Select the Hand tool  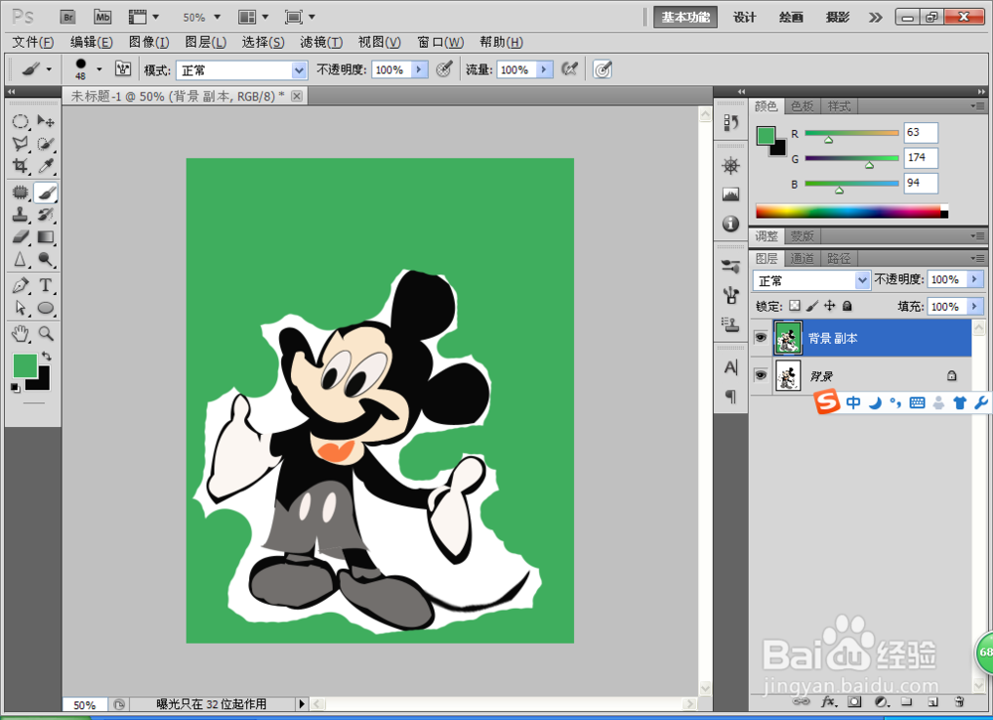pyautogui.click(x=20, y=333)
